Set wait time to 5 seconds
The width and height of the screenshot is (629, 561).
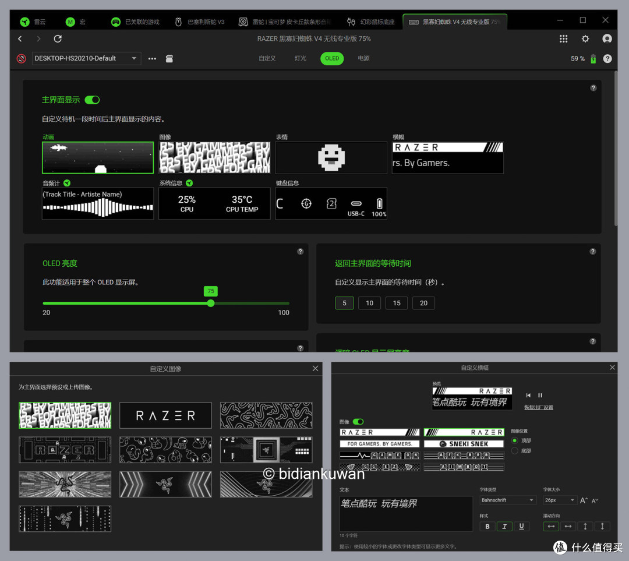(x=344, y=303)
